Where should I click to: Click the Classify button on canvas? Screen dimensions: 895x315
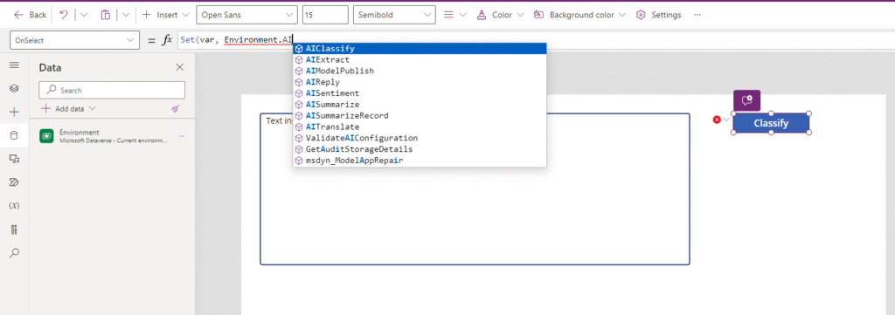(771, 122)
